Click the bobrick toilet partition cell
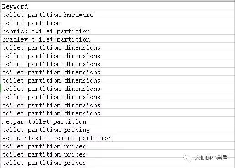This screenshot has height=168, width=235. coord(118,31)
